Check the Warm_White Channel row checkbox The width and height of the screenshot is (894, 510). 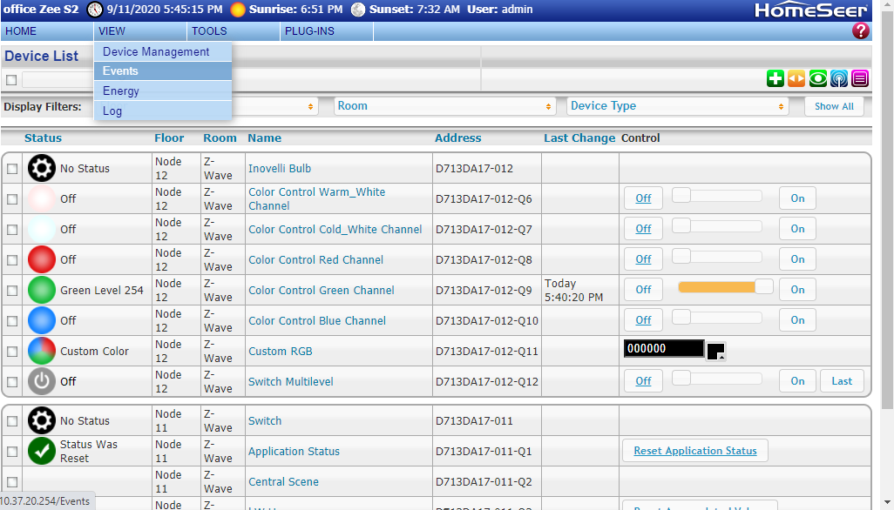(x=12, y=199)
